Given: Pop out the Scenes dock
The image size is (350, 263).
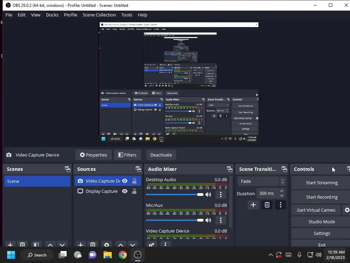Looking at the screenshot, I should pos(67,169).
